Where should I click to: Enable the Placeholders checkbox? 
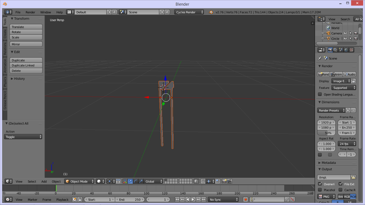[x=320, y=190]
